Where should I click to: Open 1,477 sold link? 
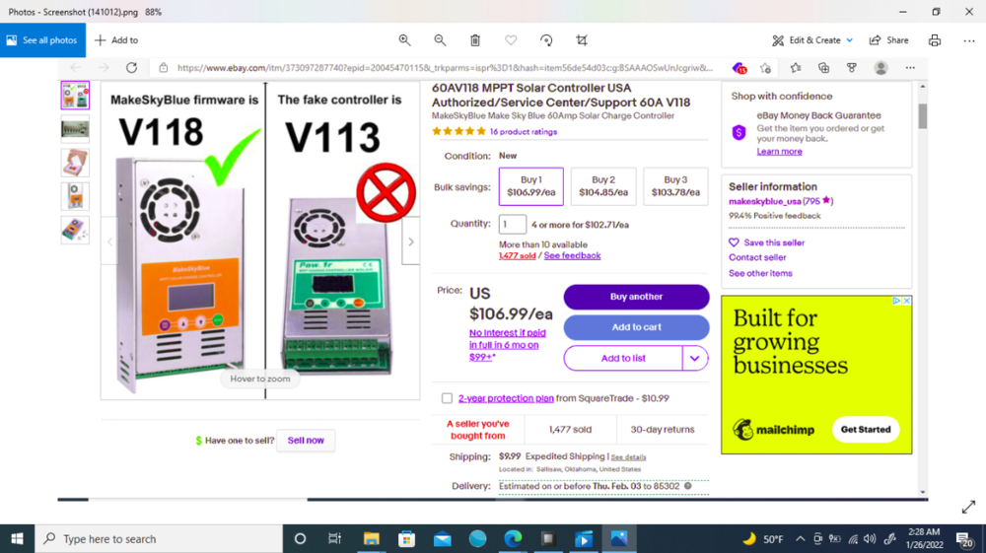click(x=517, y=255)
